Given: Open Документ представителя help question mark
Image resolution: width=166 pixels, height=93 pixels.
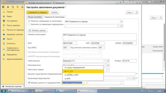Looking at the screenshot, I should [x=137, y=74].
